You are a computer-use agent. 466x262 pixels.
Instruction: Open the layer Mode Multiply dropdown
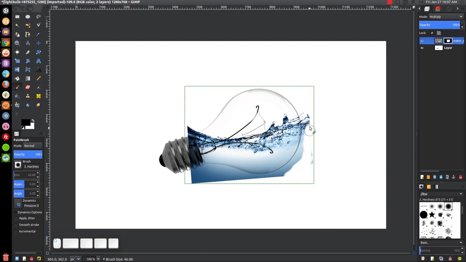tap(446, 17)
